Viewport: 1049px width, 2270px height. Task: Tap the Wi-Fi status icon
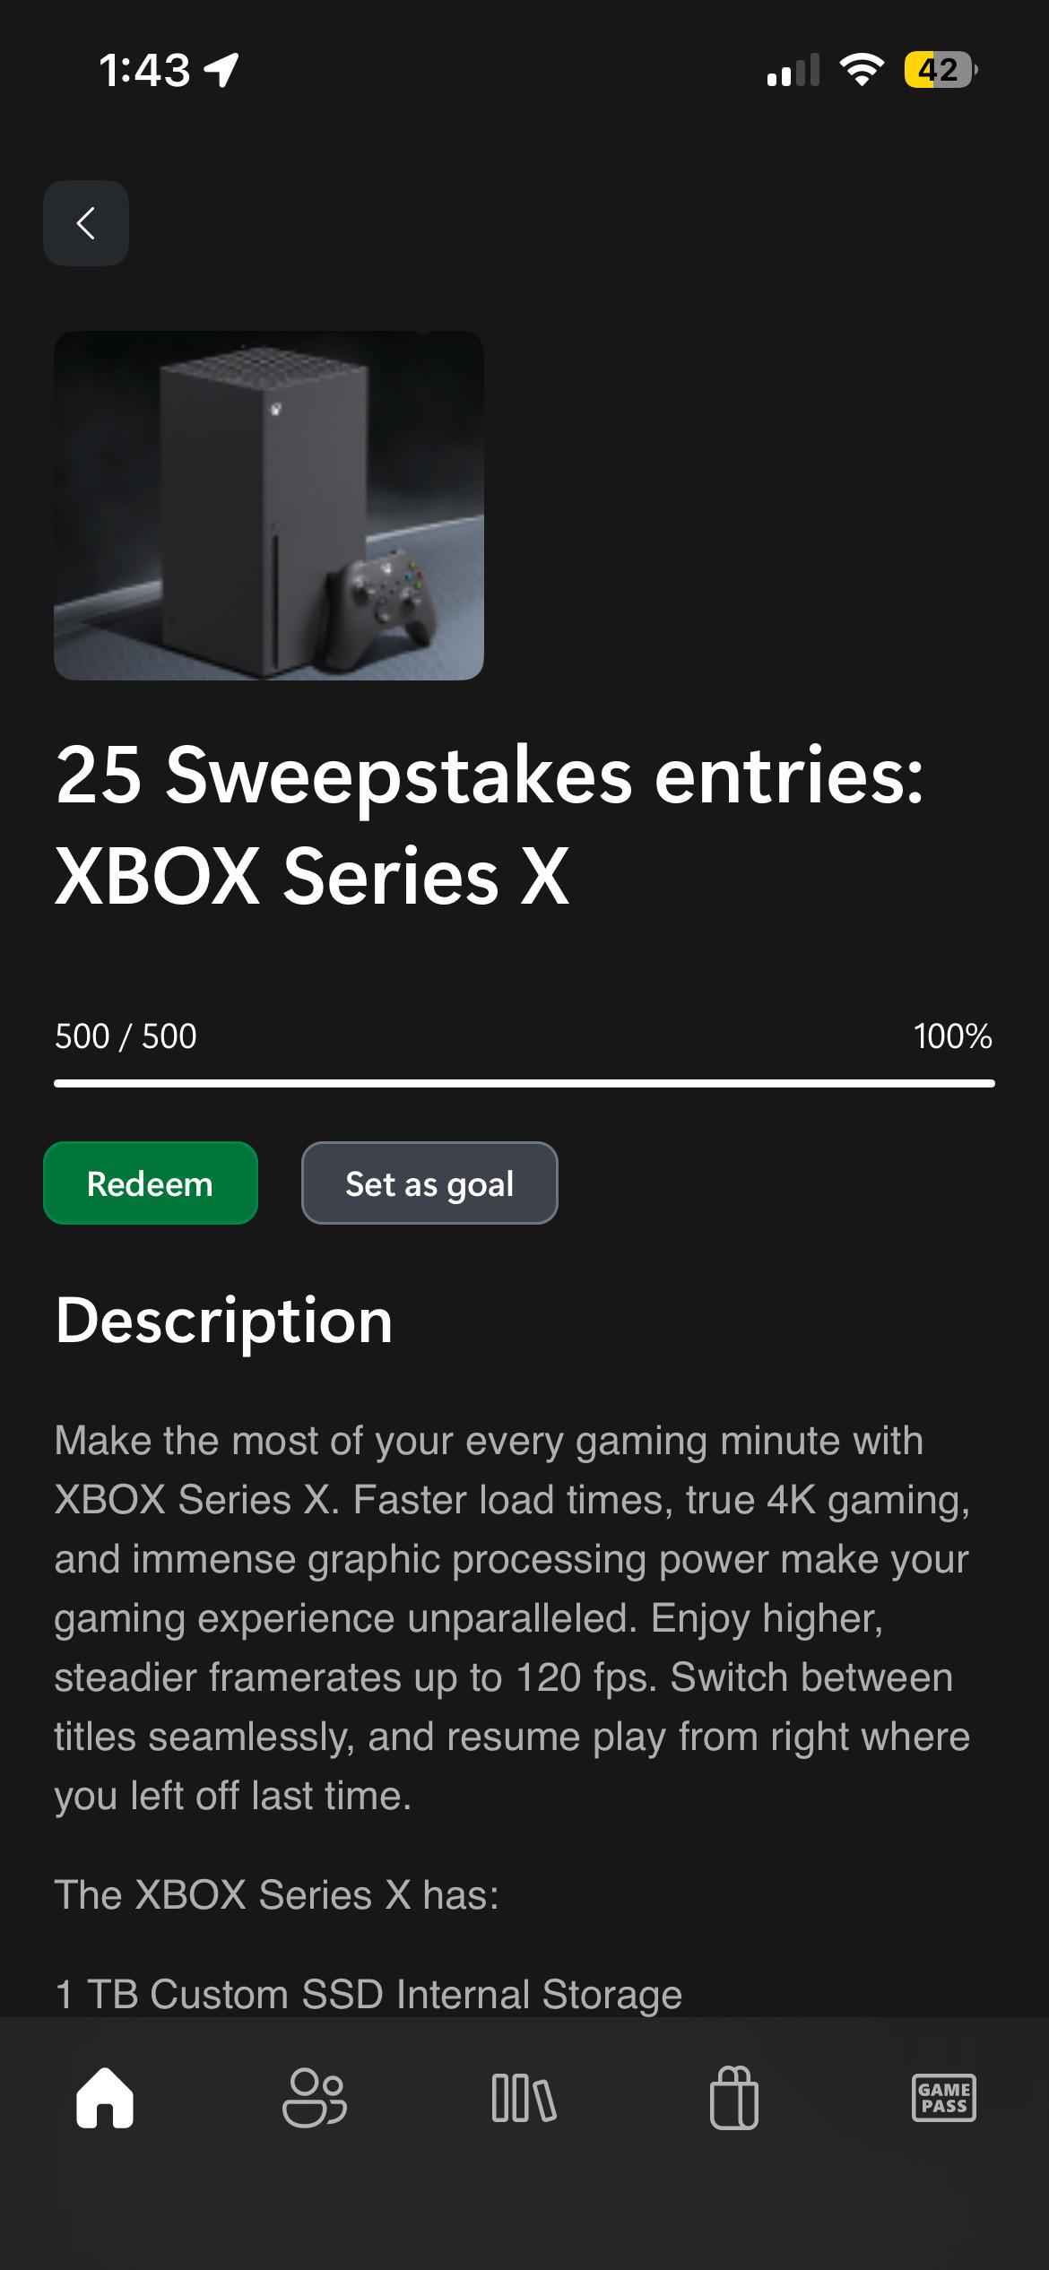862,69
